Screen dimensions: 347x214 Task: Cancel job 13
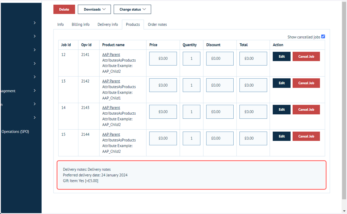tap(306, 83)
